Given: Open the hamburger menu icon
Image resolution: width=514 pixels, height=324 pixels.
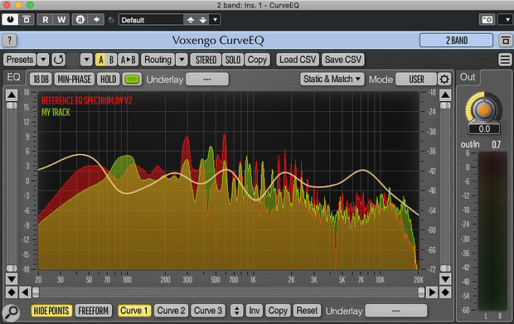Looking at the screenshot, I should point(505,60).
